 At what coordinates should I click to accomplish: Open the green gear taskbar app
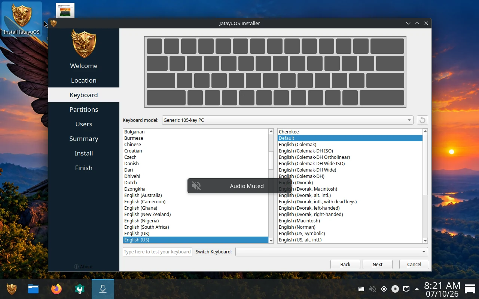click(80, 289)
